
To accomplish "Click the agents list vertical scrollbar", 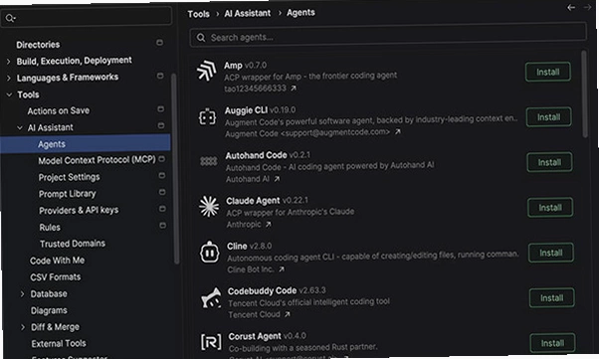I will click(x=584, y=93).
